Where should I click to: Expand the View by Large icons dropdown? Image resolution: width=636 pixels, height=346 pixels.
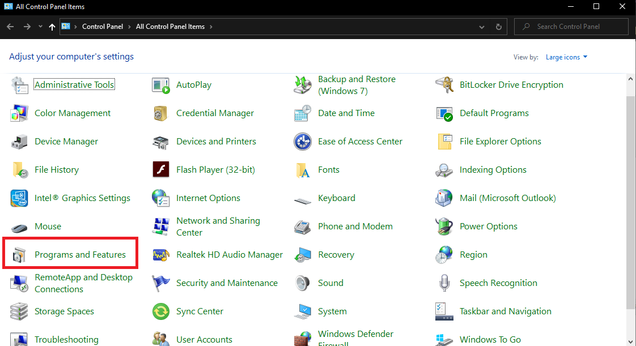tap(566, 57)
